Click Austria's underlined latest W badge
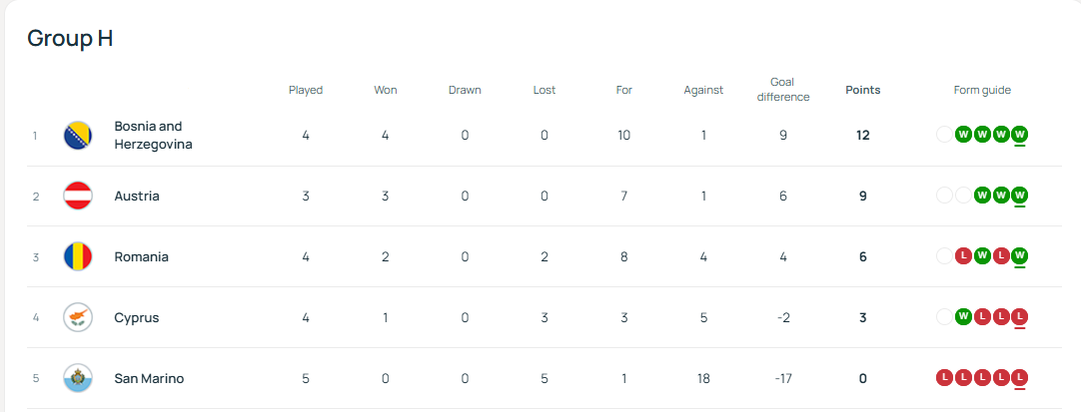This screenshot has width=1081, height=412. click(1019, 196)
